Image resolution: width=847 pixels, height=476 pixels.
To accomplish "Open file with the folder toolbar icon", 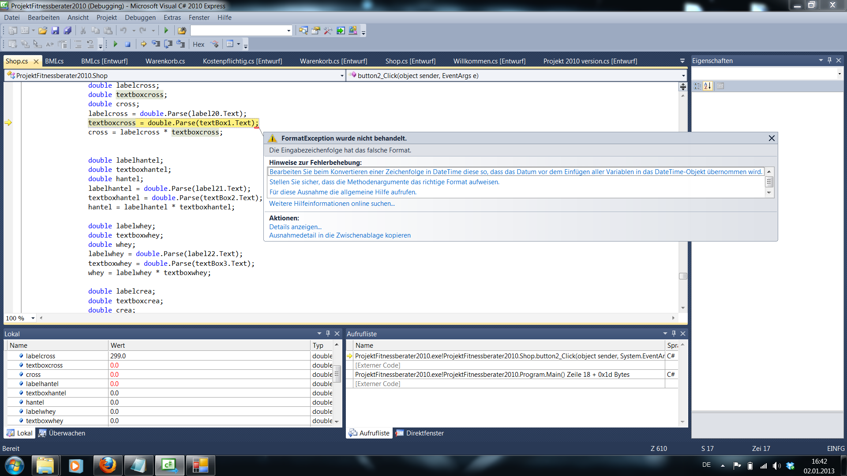I will [43, 30].
